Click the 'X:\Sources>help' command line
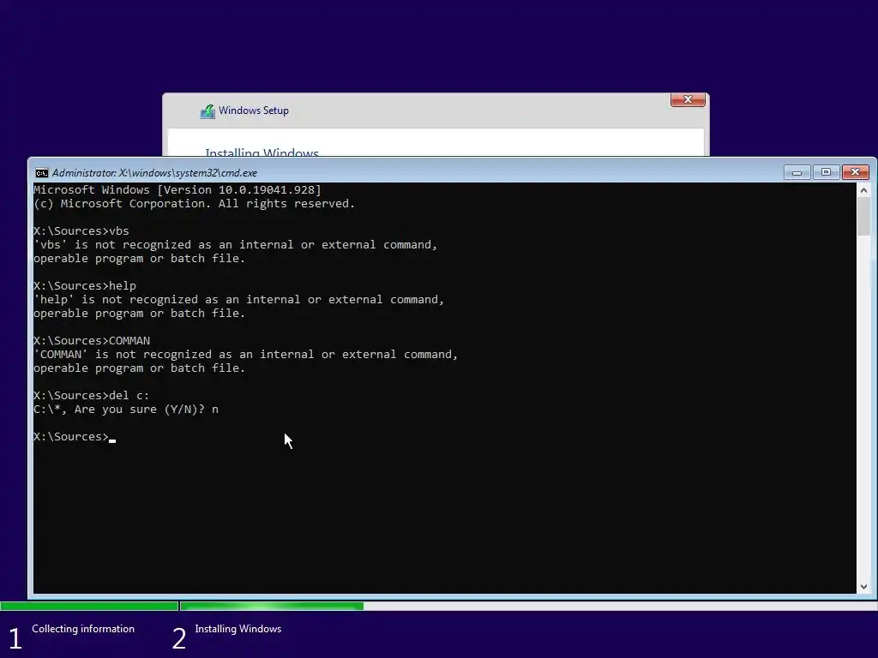 tap(85, 286)
